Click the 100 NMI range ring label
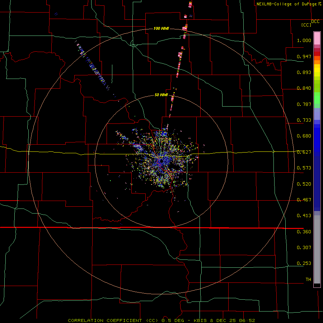Image resolution: width=323 pixels, height=323 pixels. 161,28
